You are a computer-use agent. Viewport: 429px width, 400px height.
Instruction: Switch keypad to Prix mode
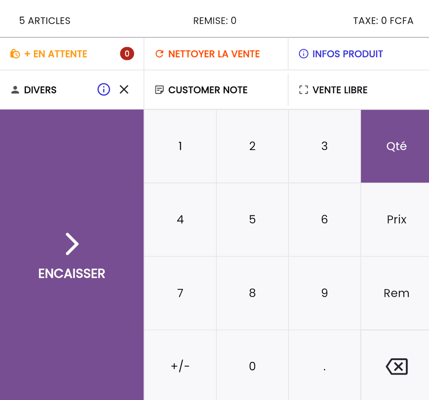[396, 219]
